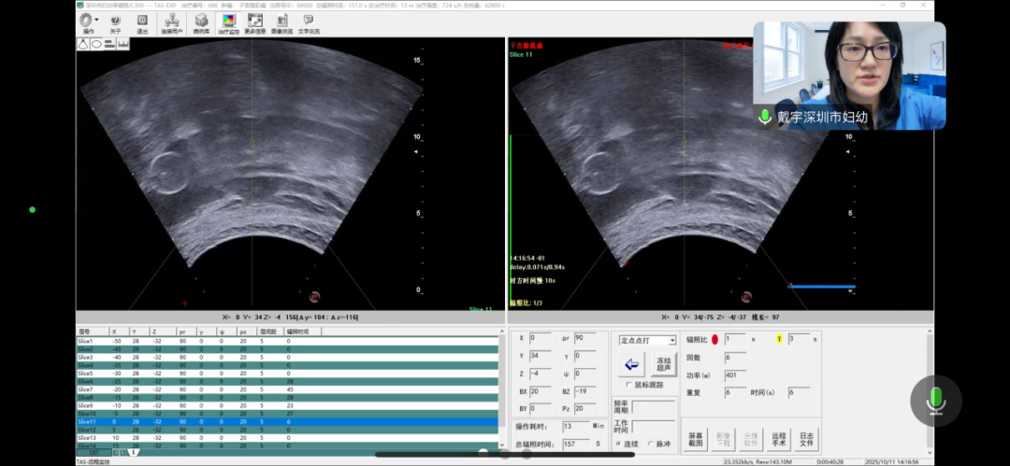Screen dimensions: 1010x466
Task: Click the 总辐照时间 field showing 157
Action: [576, 445]
